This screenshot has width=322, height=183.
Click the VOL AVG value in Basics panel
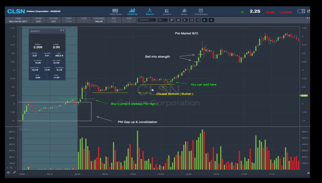click(x=56, y=63)
